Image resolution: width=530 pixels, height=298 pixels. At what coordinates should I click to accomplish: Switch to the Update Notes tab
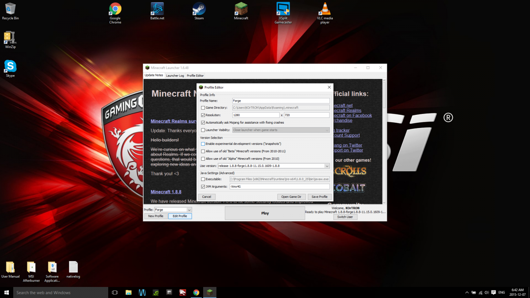tap(154, 75)
